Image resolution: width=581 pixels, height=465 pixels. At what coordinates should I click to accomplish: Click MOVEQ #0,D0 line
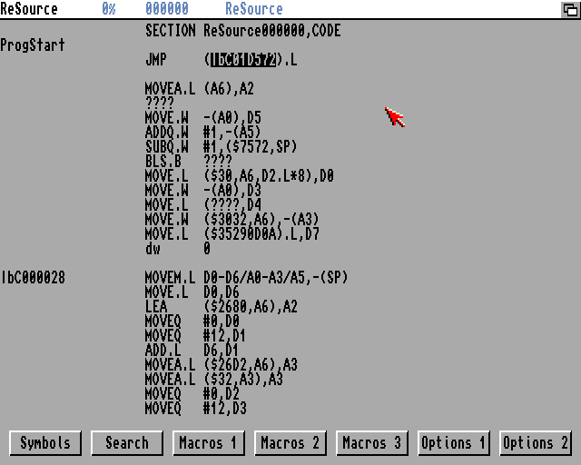coord(192,322)
